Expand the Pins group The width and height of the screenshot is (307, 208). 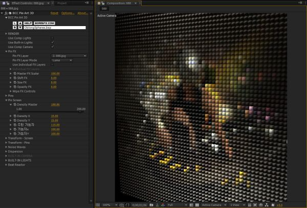click(6, 96)
